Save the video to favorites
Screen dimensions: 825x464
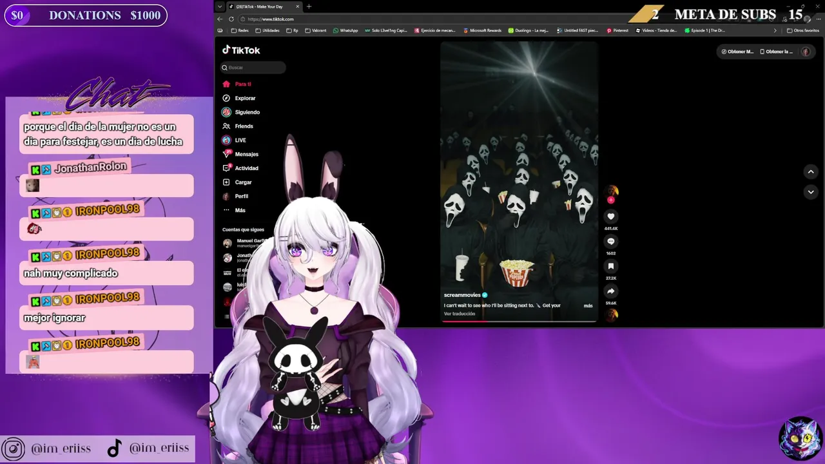[x=610, y=266]
